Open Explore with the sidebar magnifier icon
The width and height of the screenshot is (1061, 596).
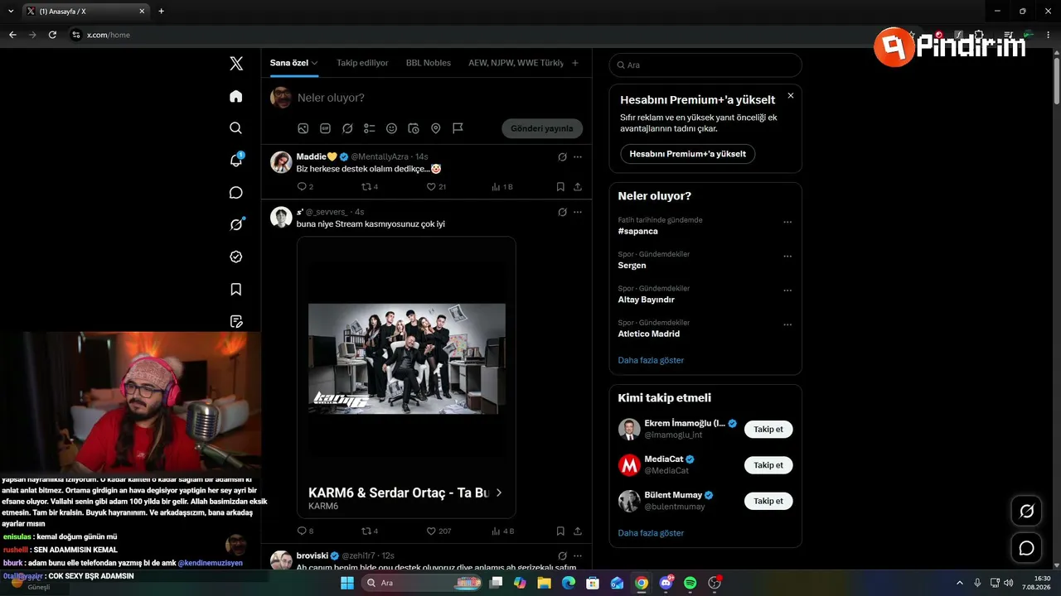(236, 128)
